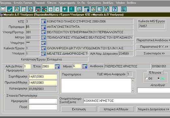Click the Κατάσταση Έργου value Ενταγμένο
This screenshot has width=170, height=118.
(x=67, y=59)
